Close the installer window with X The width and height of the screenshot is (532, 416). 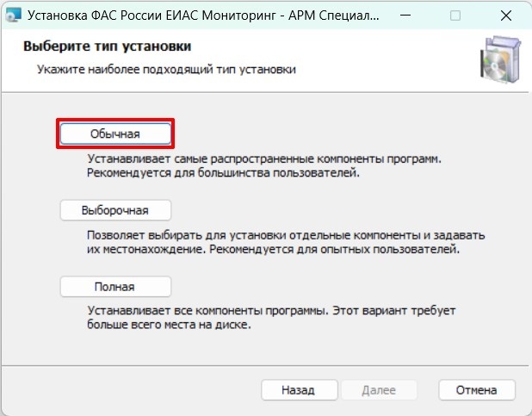506,16
